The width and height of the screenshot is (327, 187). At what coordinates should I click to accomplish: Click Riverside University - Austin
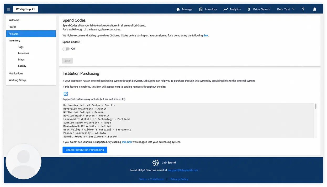coord(85,109)
